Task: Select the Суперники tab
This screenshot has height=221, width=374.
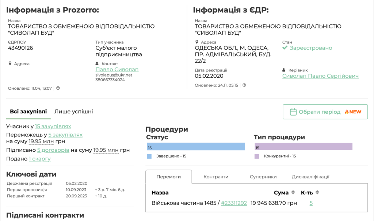Action: point(263,177)
